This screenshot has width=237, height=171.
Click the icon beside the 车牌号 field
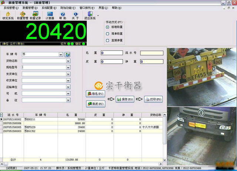click(x=67, y=55)
